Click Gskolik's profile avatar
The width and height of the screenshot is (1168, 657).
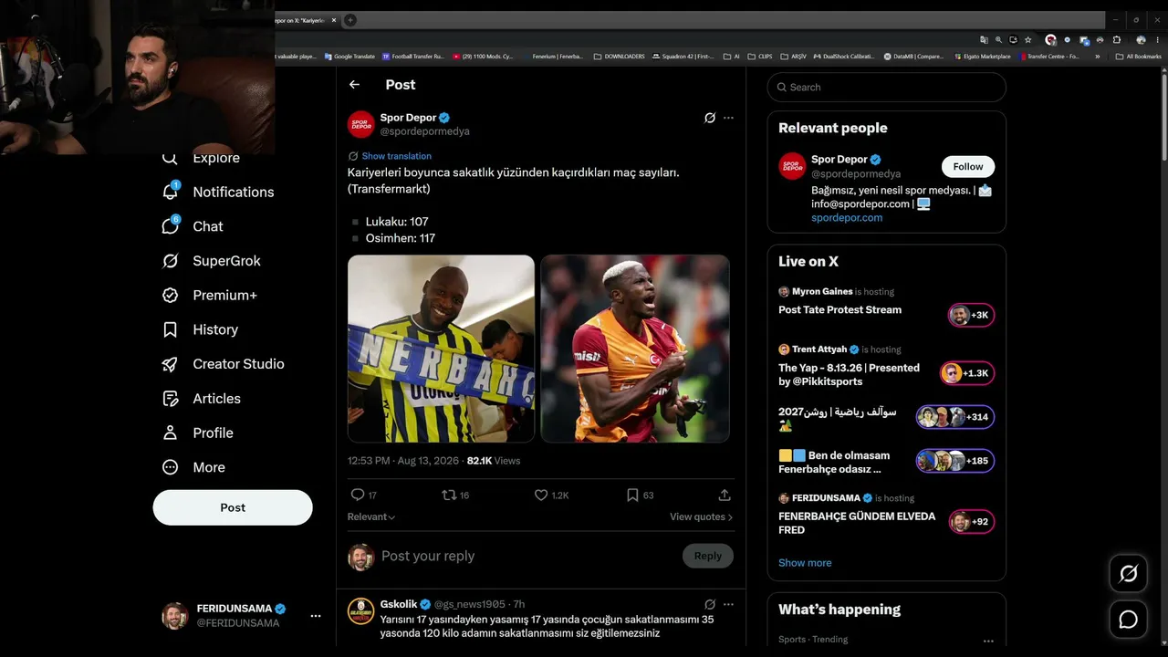coord(361,611)
